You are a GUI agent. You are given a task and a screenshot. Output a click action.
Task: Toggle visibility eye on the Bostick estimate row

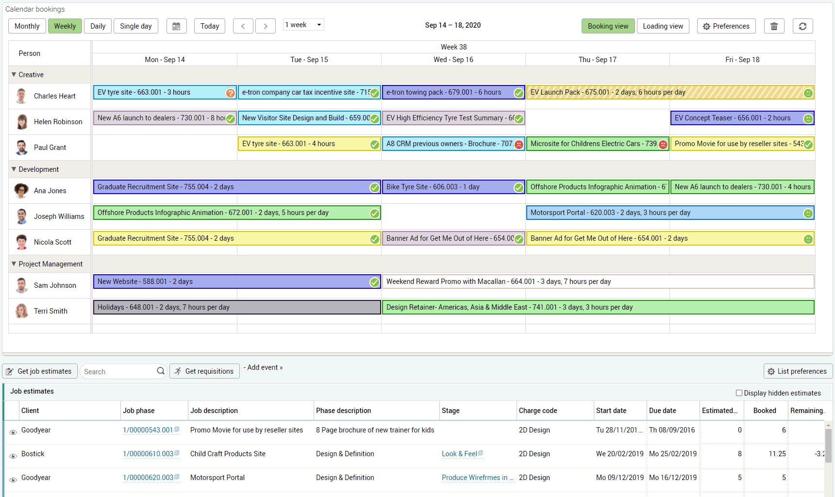click(x=13, y=456)
